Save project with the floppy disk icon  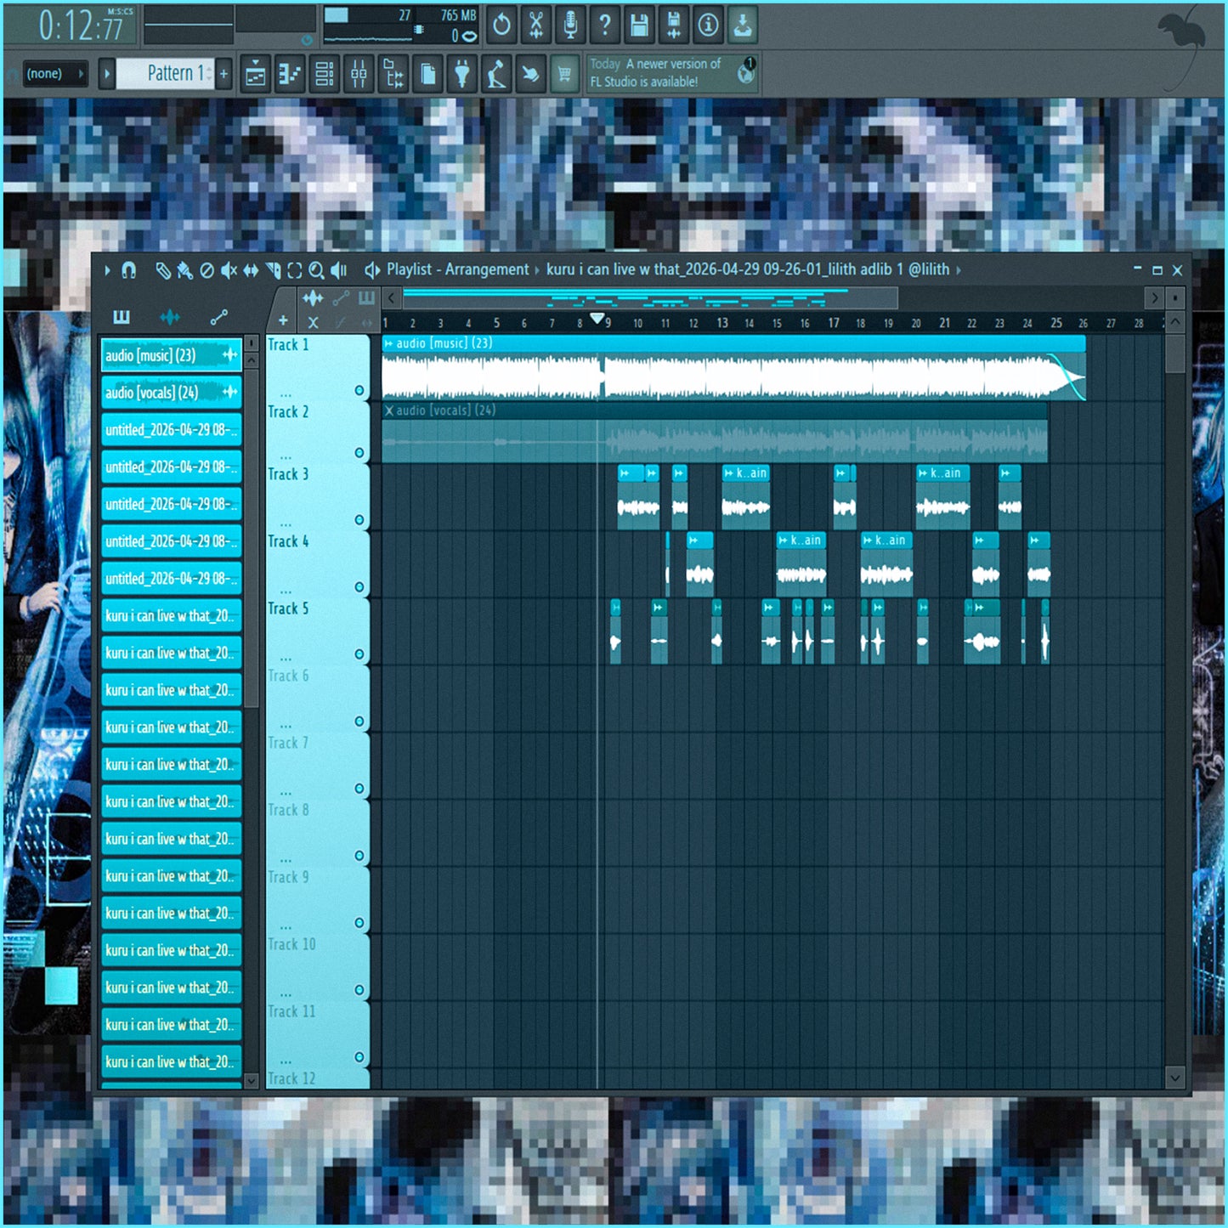coord(639,25)
